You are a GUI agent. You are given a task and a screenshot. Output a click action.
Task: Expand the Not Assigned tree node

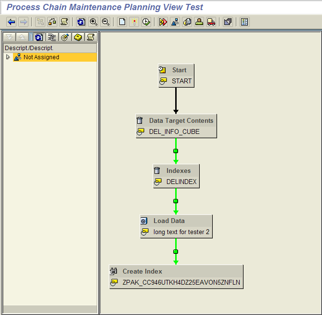click(x=8, y=57)
